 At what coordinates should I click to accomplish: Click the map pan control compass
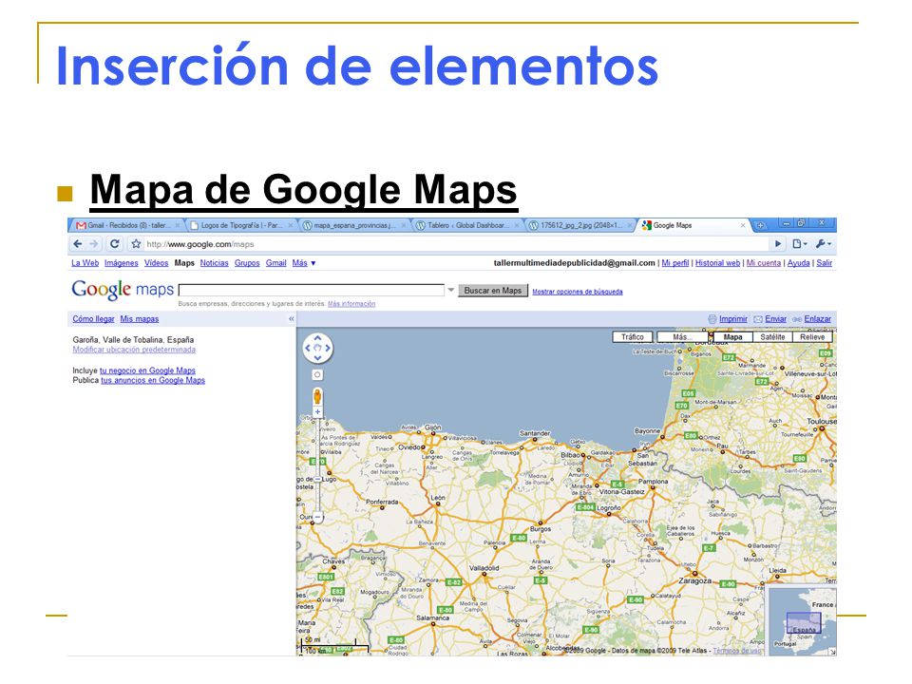click(317, 348)
